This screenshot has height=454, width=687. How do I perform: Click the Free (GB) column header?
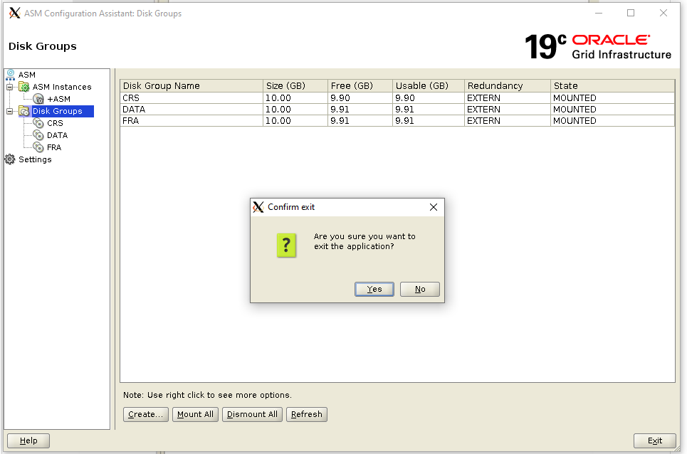click(x=360, y=86)
